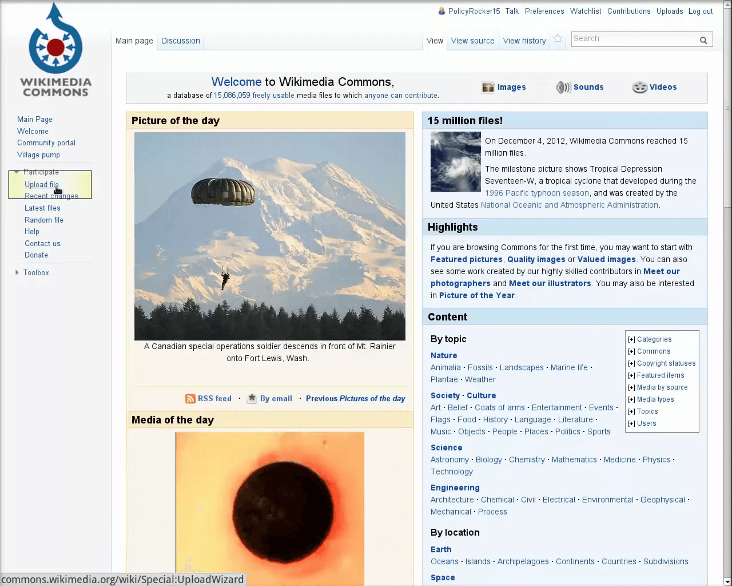Select the Main page tab
732x586 pixels.
pos(134,41)
